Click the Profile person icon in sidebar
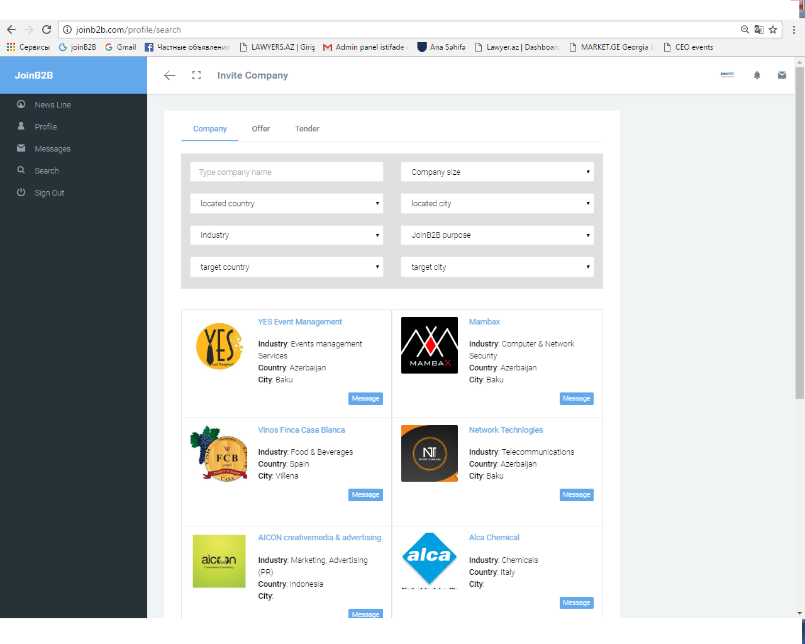The width and height of the screenshot is (805, 644). click(21, 126)
